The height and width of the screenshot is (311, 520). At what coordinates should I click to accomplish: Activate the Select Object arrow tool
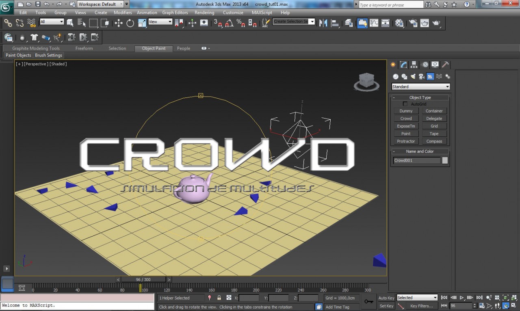coord(70,23)
